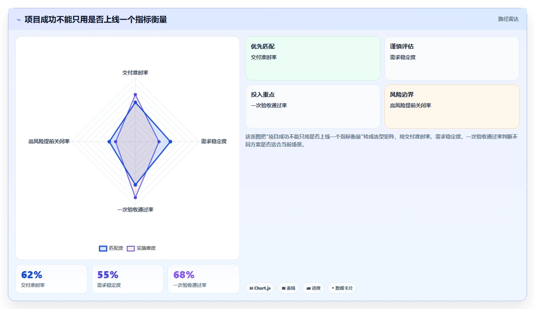535x309 pixels.
Task: Toggle the 实施难度 legend entry
Action: tap(141, 248)
